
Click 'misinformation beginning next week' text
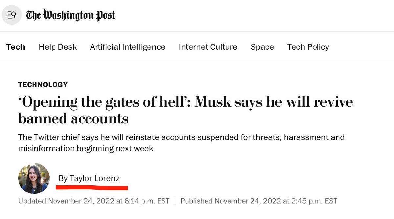pyautogui.click(x=86, y=148)
